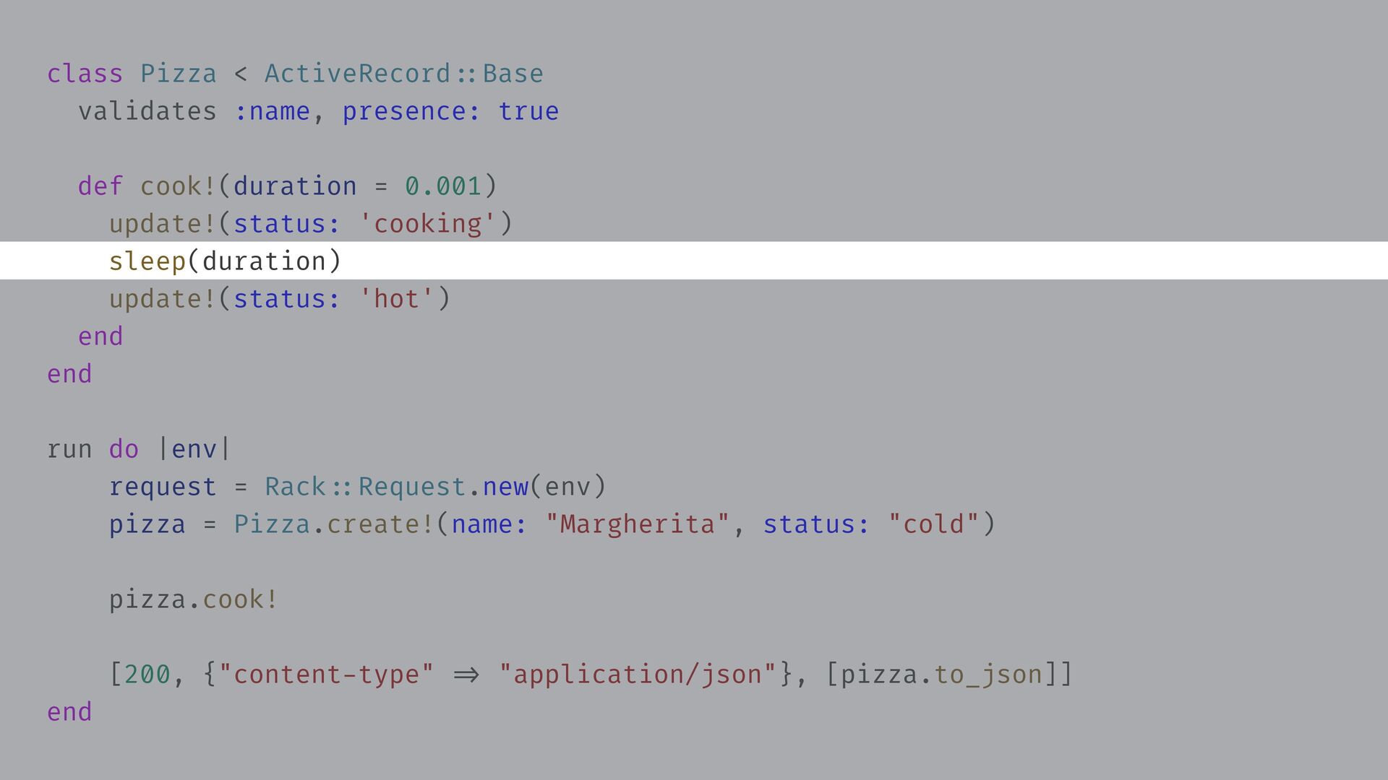Screen dimensions: 1388x780
Task: Click the 'run' keyword before do block
Action: point(69,449)
